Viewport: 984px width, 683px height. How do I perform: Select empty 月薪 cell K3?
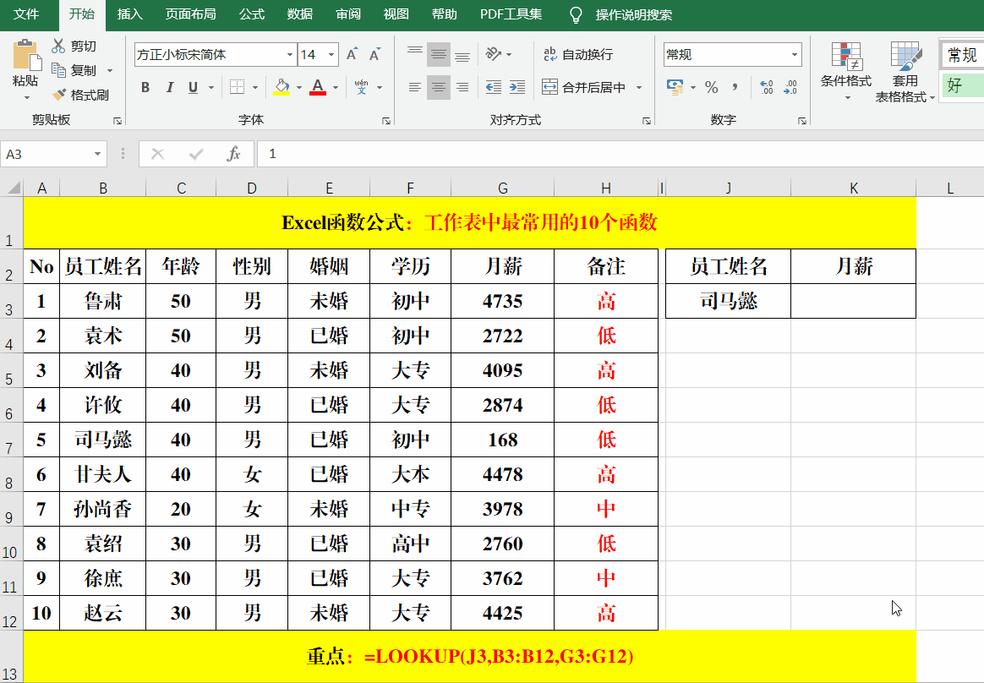pos(854,301)
